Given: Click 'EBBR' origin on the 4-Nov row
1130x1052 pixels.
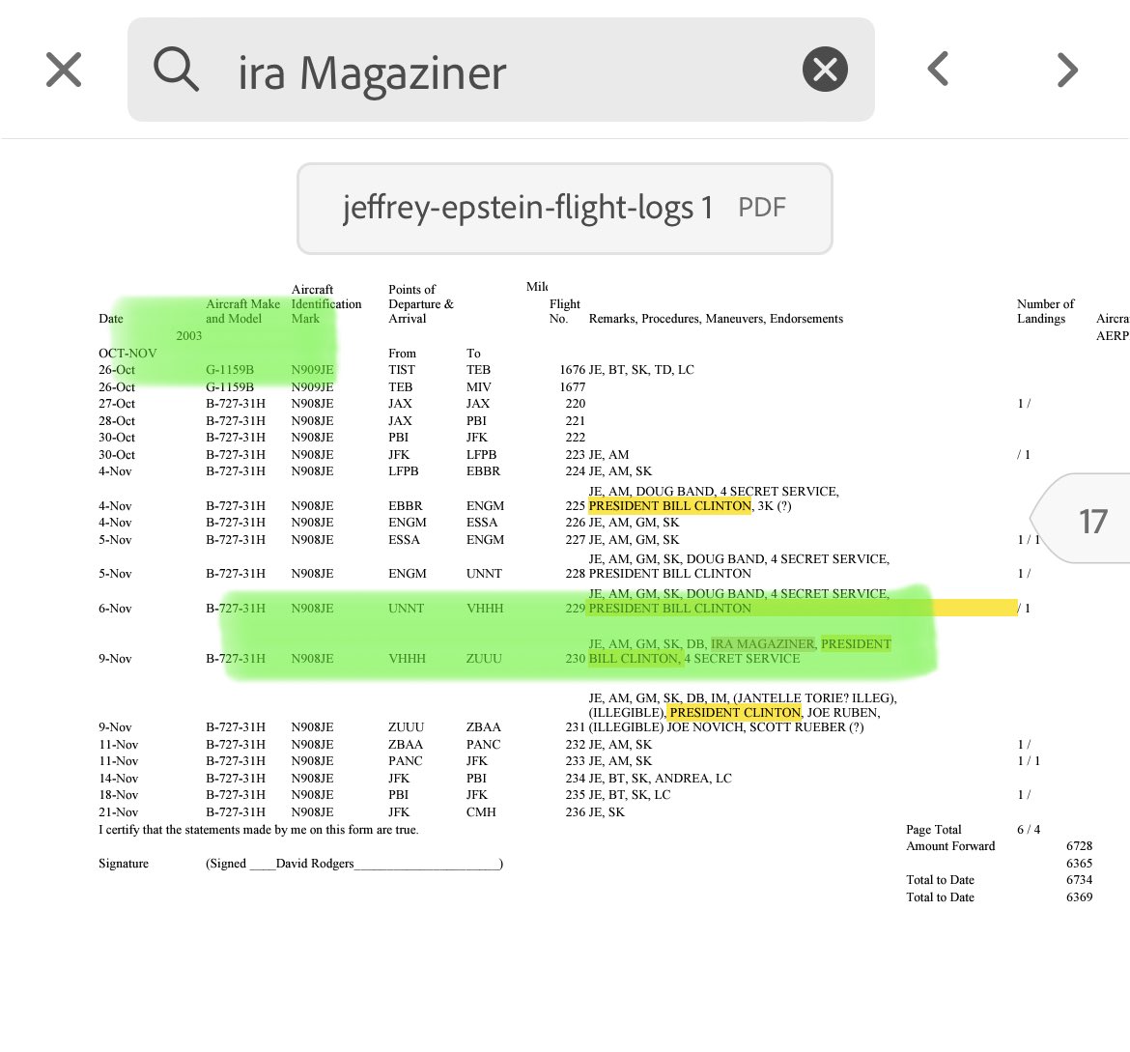Looking at the screenshot, I should coord(405,506).
